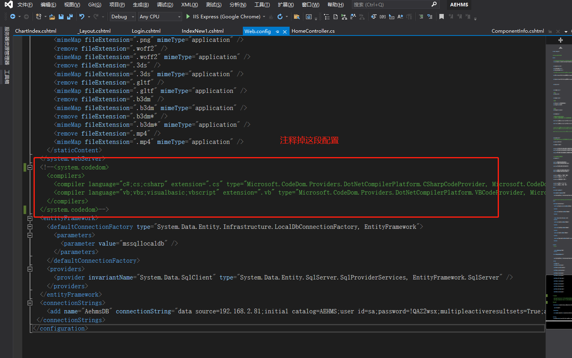Switch to the Login.cshtml tab
572x358 pixels.
click(x=146, y=31)
